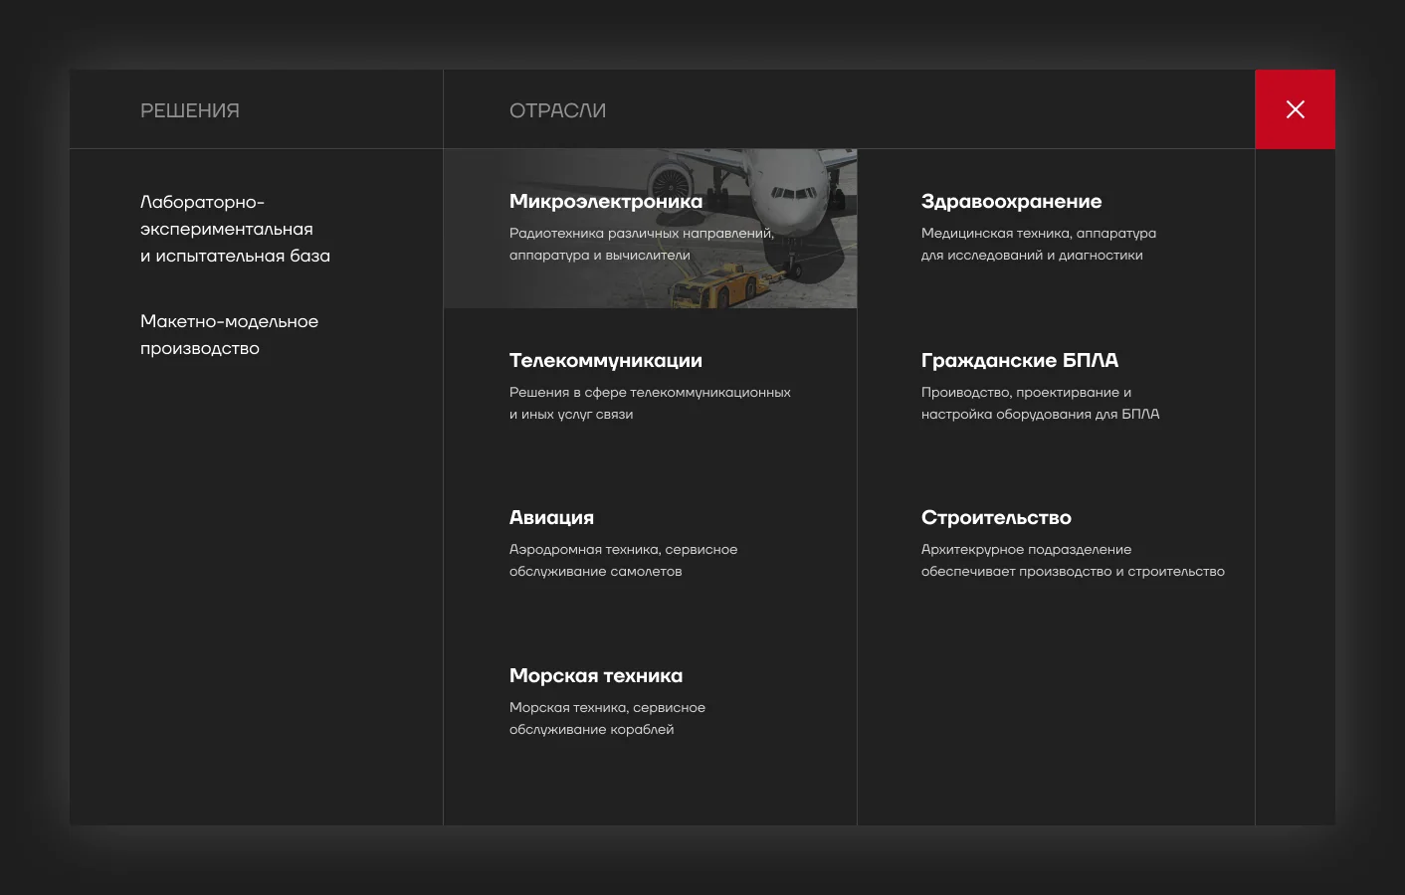This screenshot has width=1405, height=895.
Task: Click text 'обслуживание кораблей'
Action: [591, 730]
